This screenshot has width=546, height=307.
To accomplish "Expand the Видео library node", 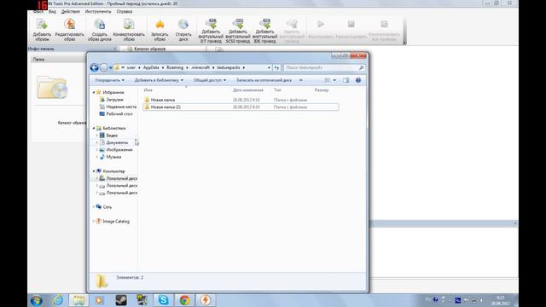I will point(97,136).
